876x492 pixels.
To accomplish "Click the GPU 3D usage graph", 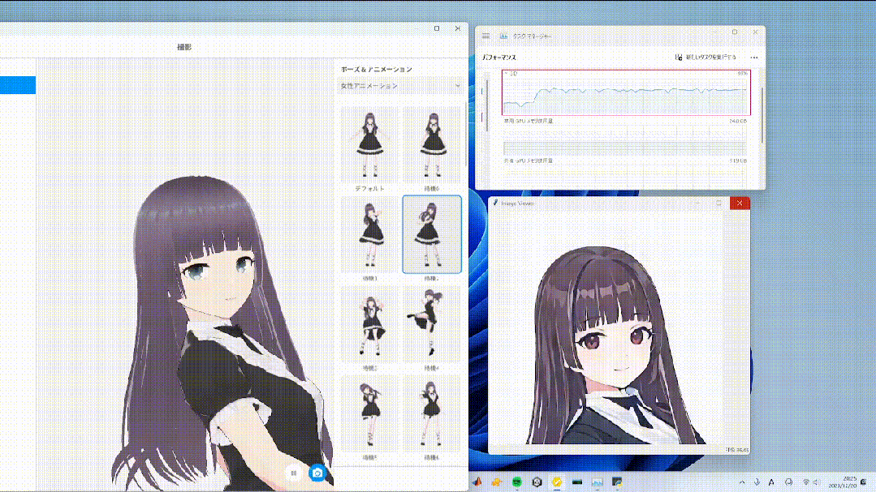I will pos(626,93).
